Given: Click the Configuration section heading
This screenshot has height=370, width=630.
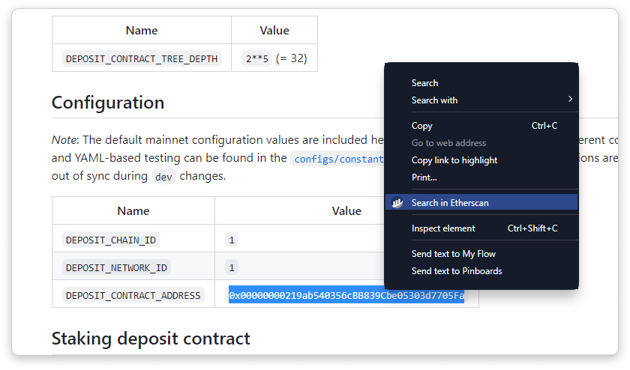Looking at the screenshot, I should [x=108, y=103].
